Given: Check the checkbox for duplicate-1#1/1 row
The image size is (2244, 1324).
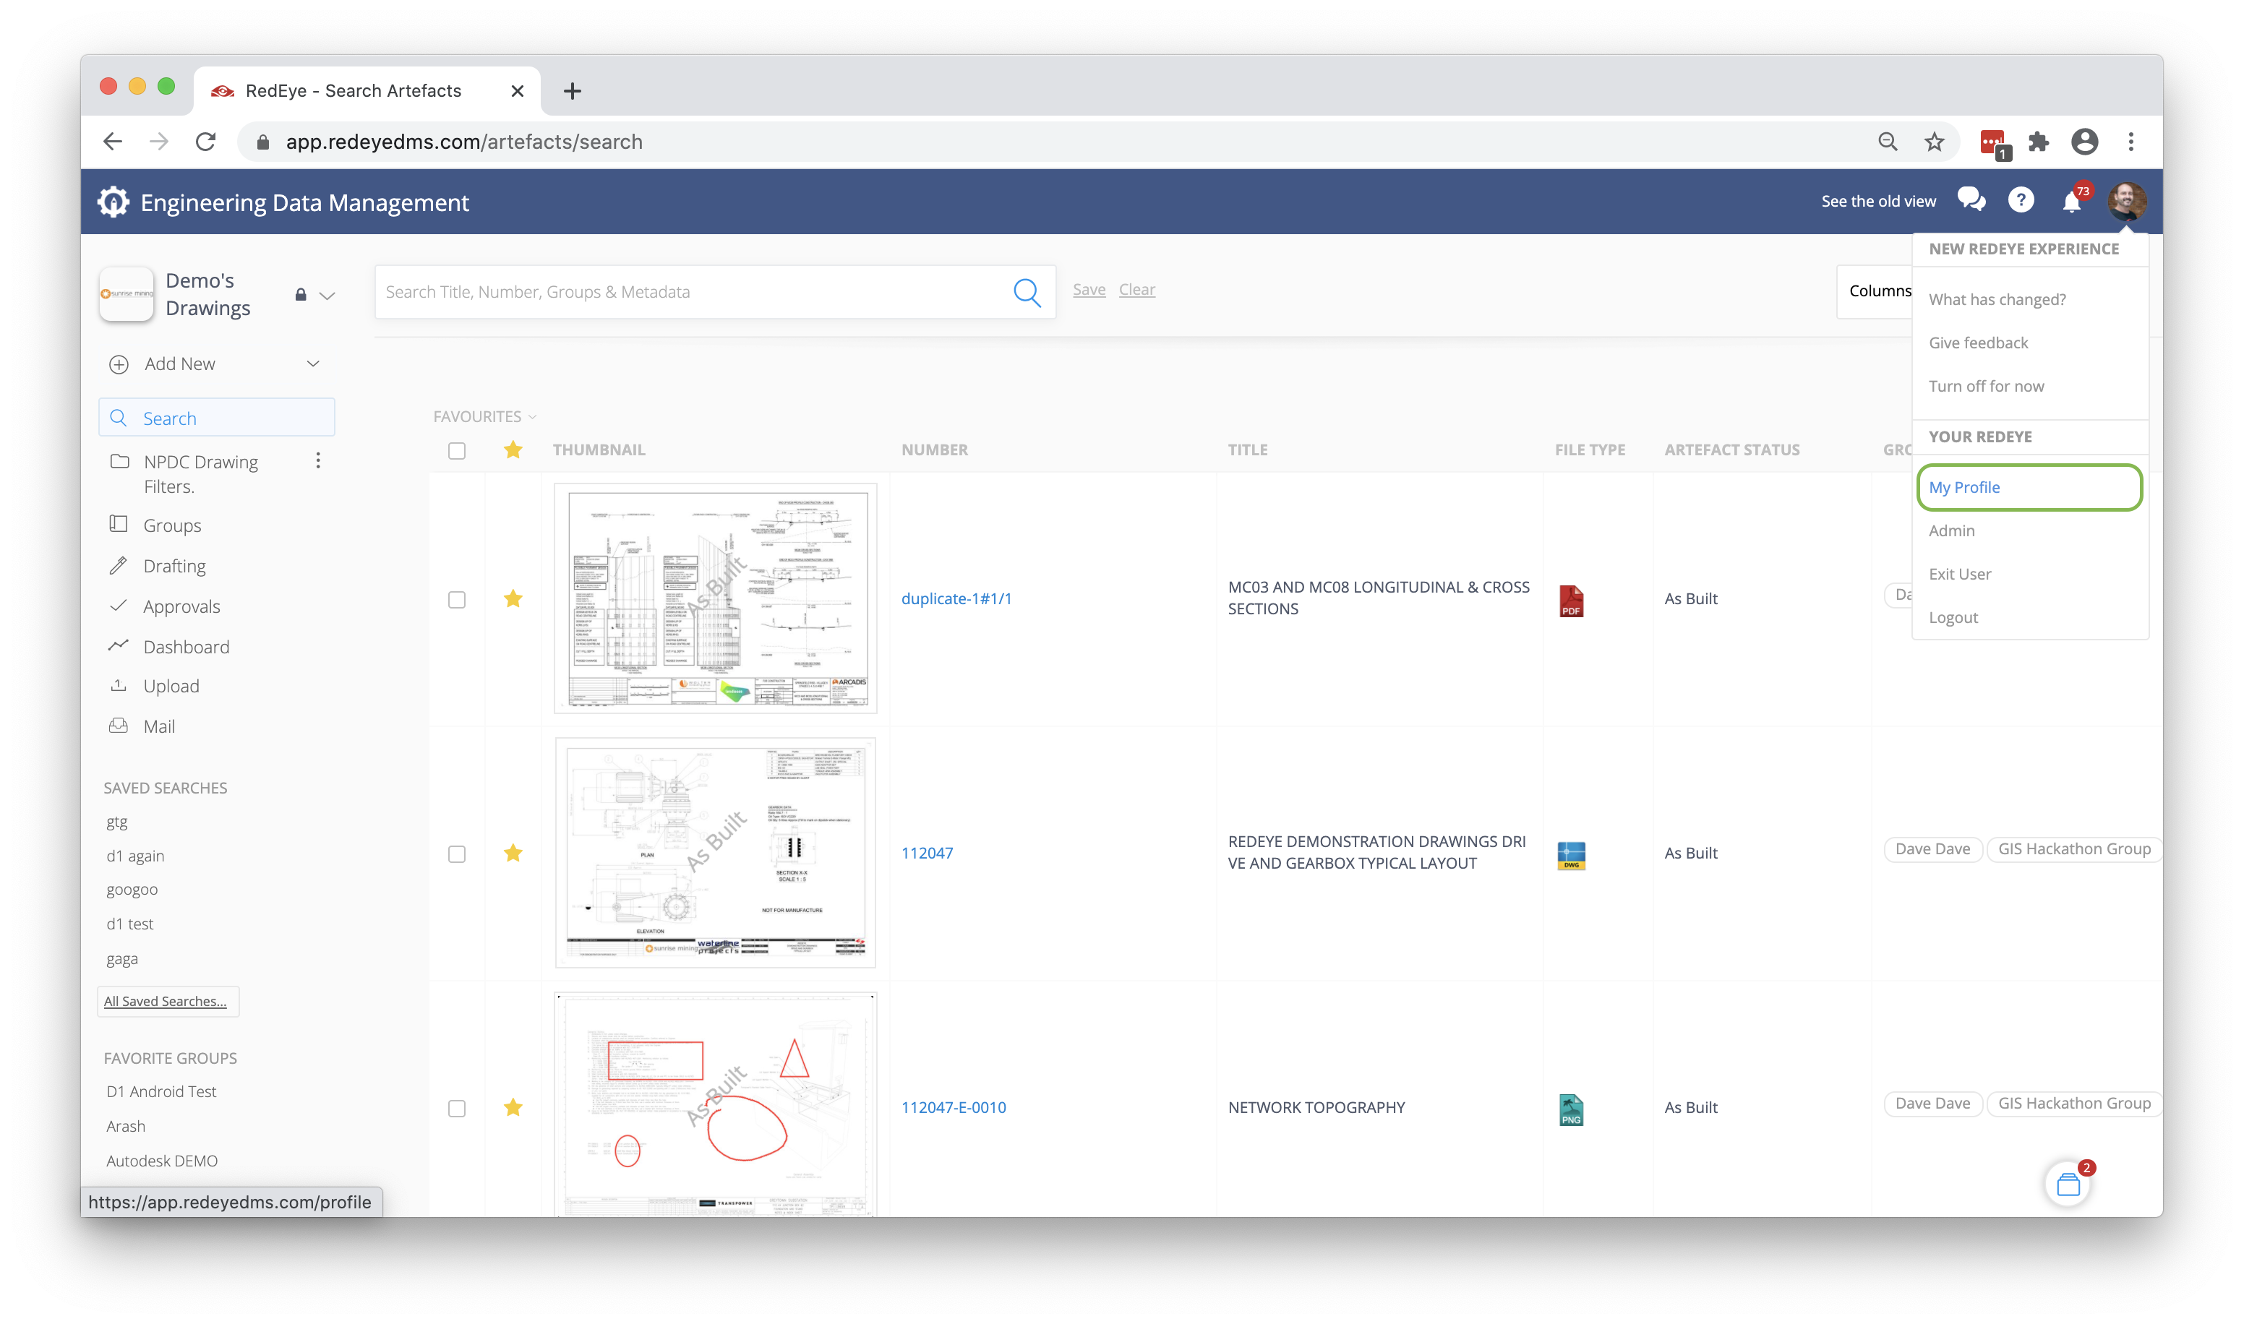Looking at the screenshot, I should pyautogui.click(x=457, y=600).
